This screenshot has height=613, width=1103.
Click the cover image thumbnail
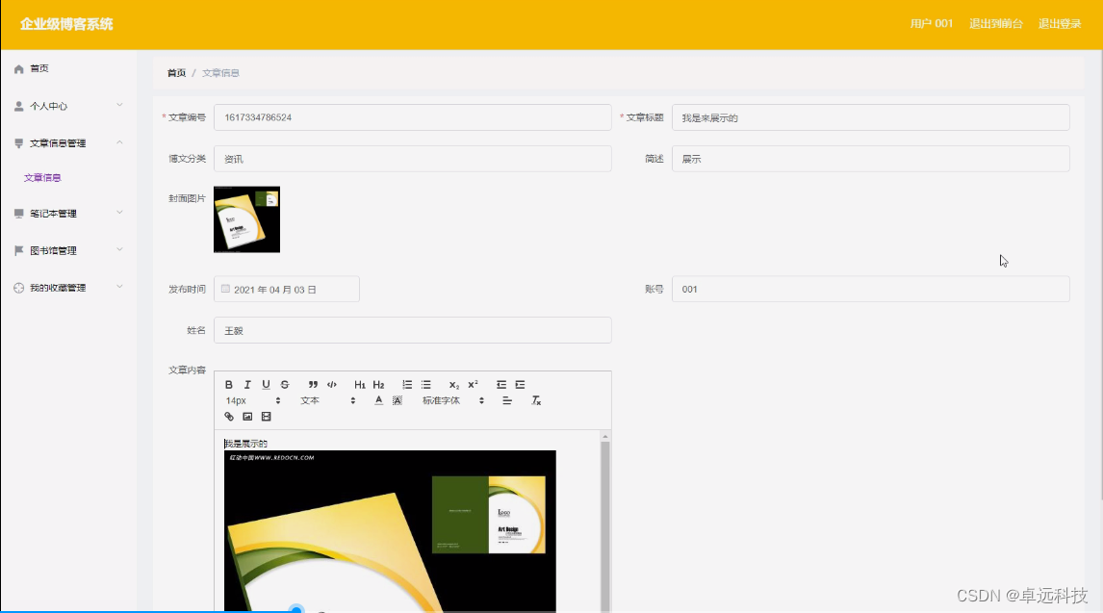(x=246, y=219)
